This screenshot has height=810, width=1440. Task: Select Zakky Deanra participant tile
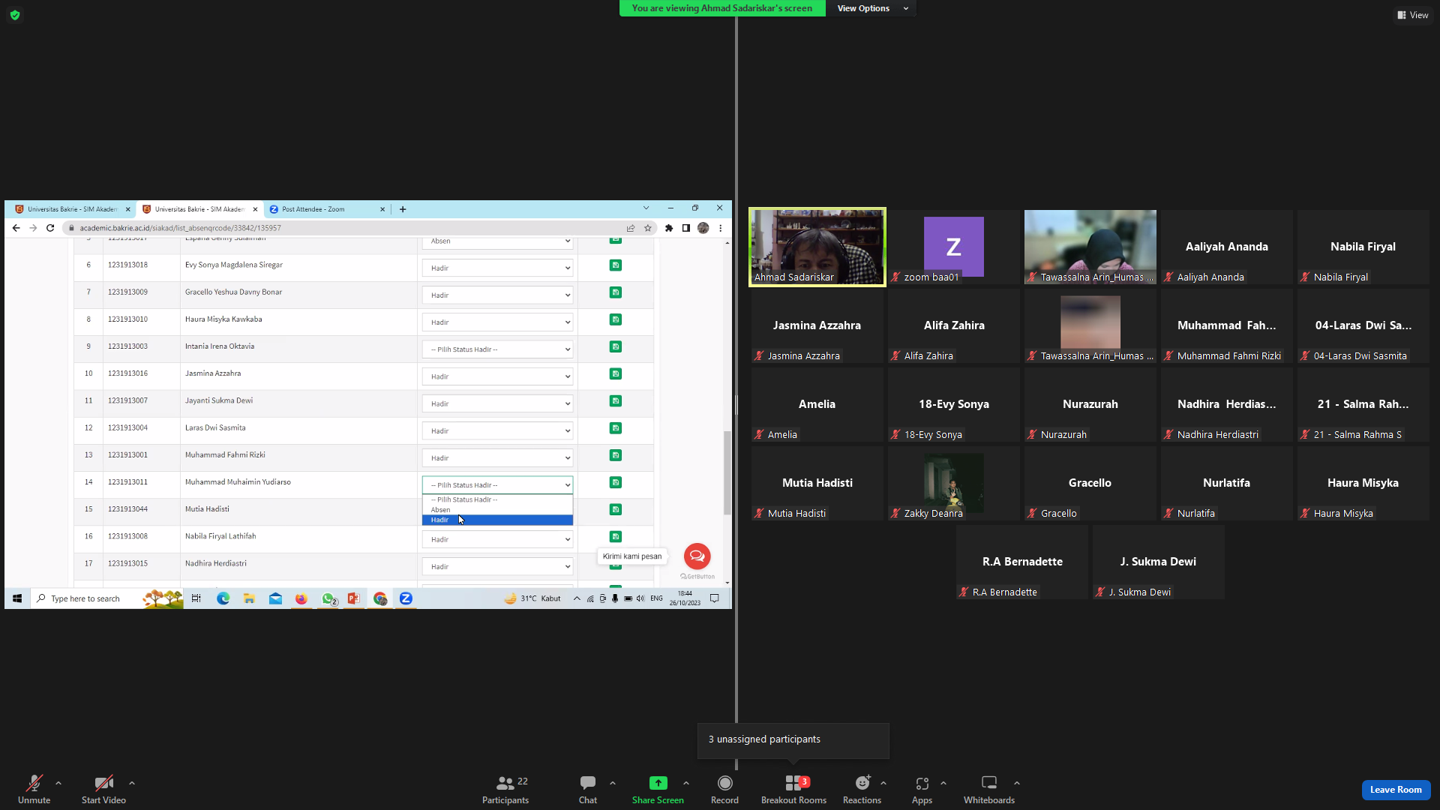tap(954, 483)
